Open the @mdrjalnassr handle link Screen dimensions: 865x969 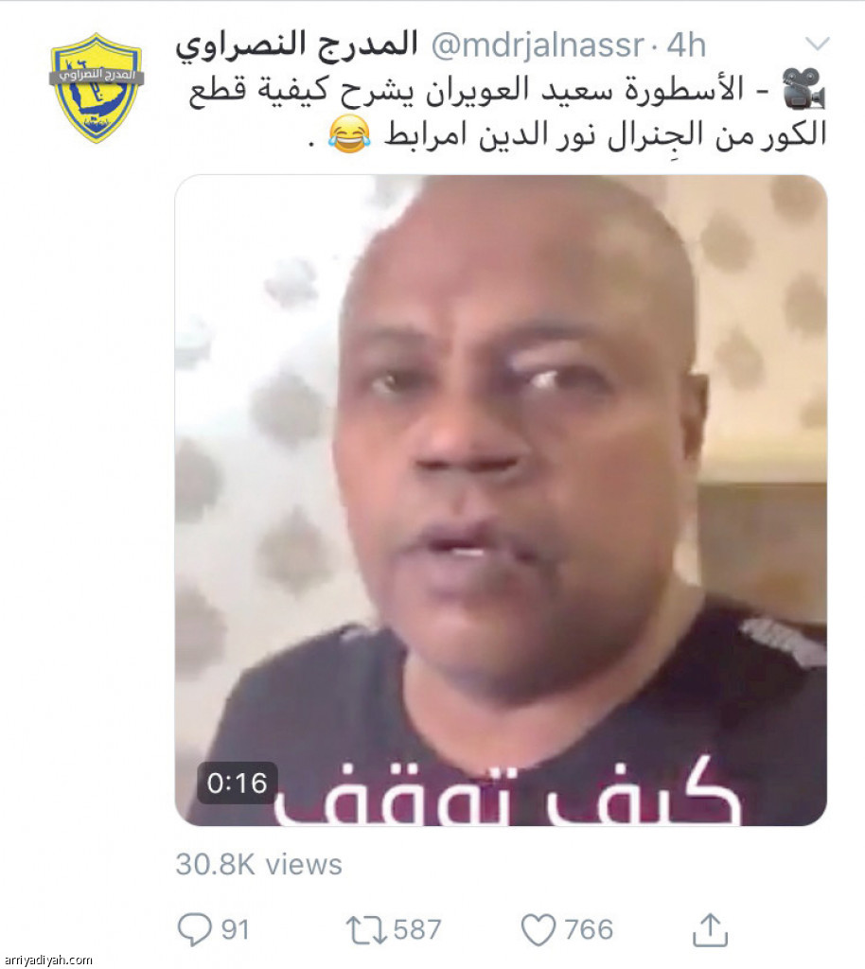[537, 45]
